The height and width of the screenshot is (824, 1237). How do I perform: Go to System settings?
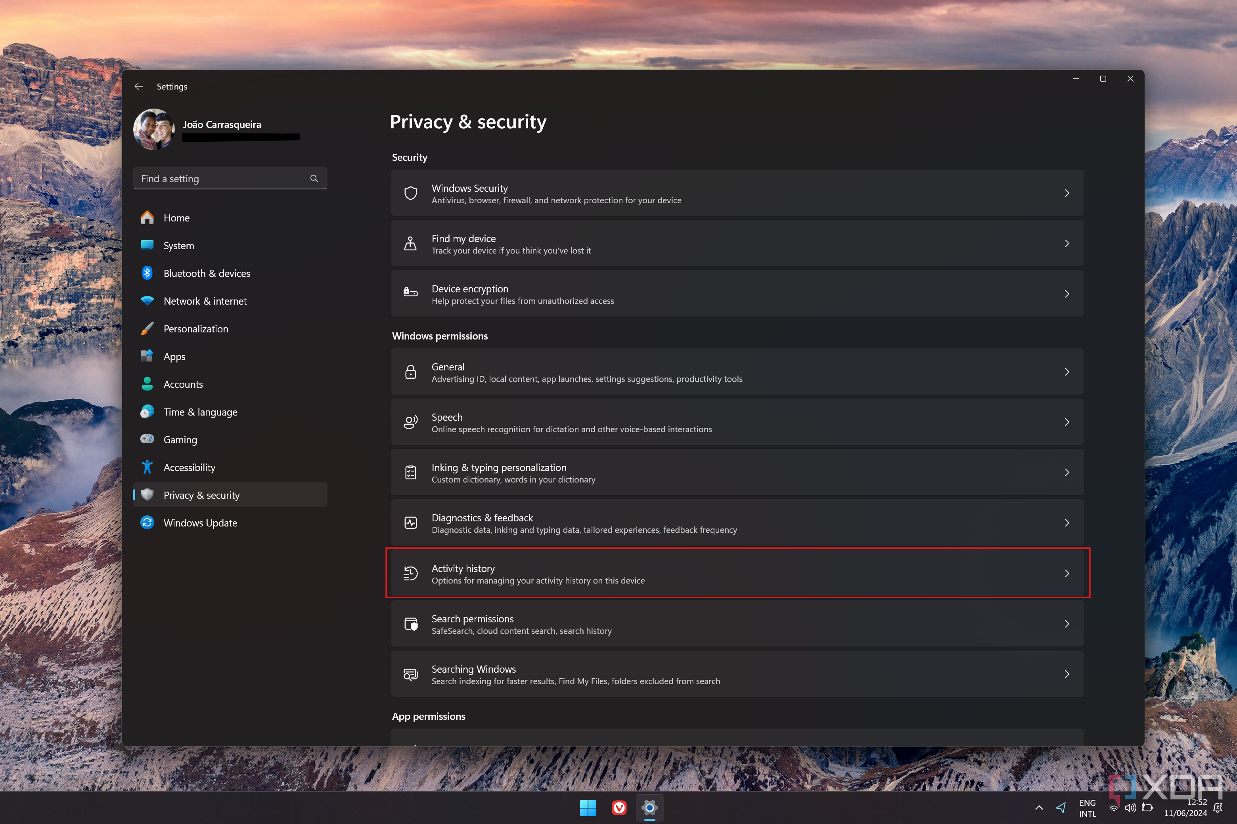click(230, 245)
